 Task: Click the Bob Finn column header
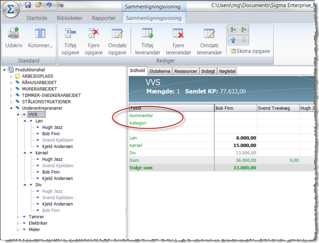236,108
